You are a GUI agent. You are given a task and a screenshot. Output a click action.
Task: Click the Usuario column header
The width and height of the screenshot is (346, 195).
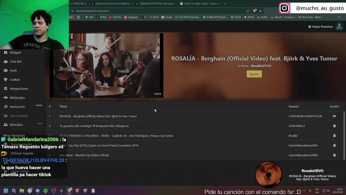[x=294, y=106]
